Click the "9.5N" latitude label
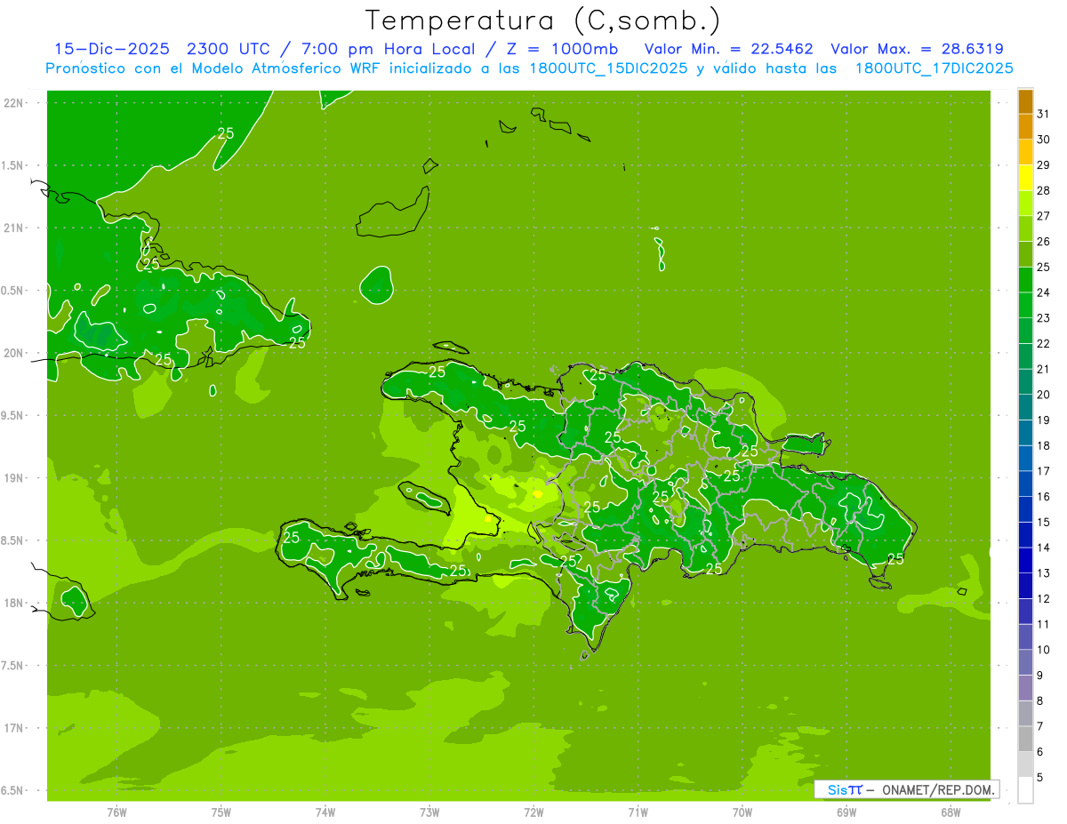Viewport: 1067px width, 824px height. click(13, 415)
